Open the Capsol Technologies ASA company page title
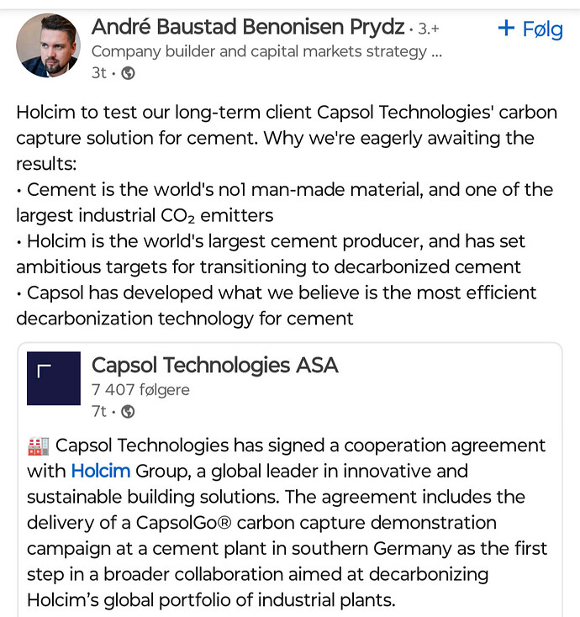Image resolution: width=580 pixels, height=617 pixels. 215,365
